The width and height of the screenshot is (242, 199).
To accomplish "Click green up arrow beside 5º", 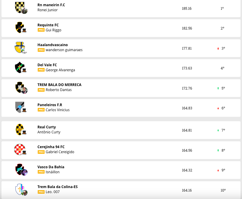I will coord(218,88).
